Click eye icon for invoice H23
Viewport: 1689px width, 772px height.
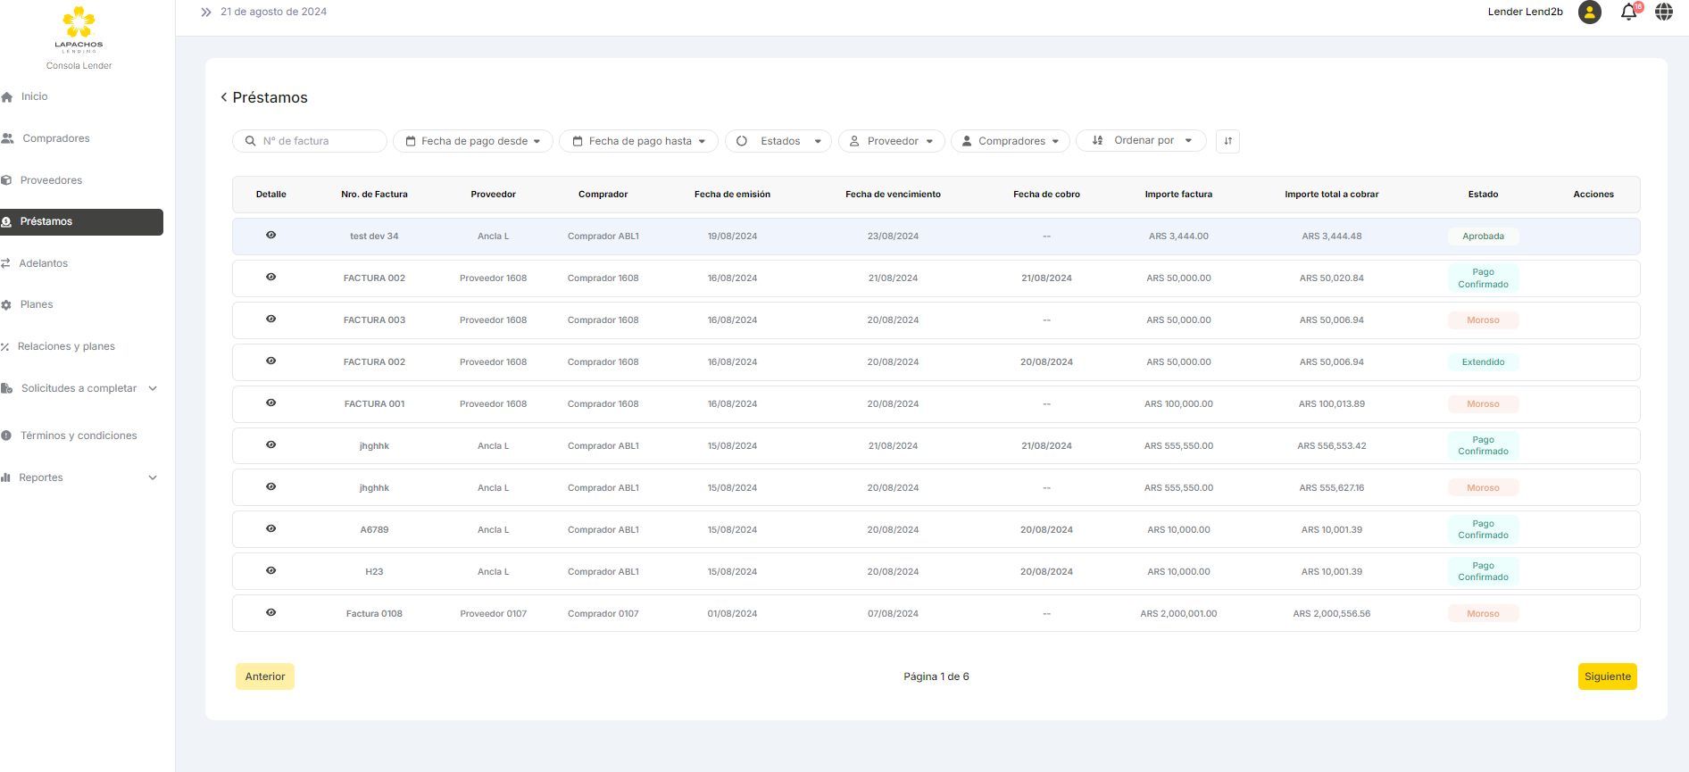[x=270, y=571]
